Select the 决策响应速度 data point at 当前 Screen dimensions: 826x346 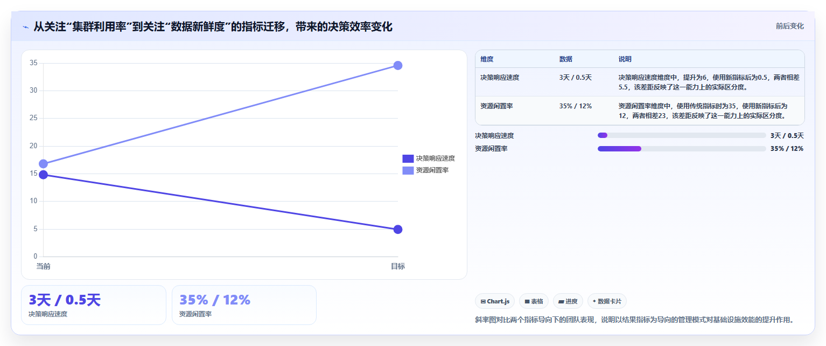click(43, 175)
